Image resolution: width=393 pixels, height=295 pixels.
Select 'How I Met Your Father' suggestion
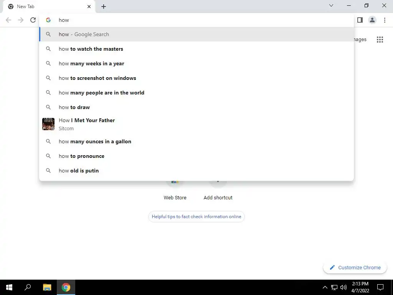point(196,124)
